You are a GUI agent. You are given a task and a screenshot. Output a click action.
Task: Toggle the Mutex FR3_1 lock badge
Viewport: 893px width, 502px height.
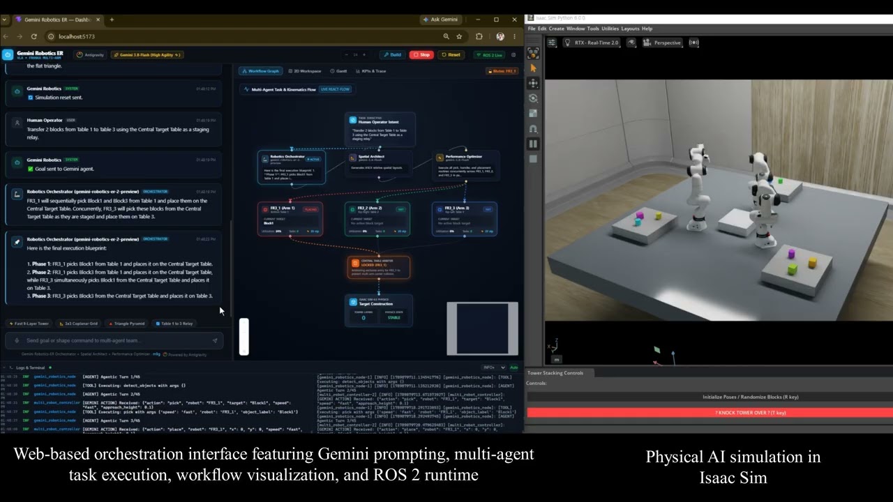click(502, 71)
